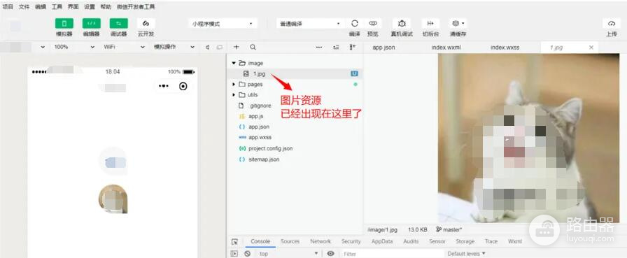Open 云开发 cloud development

[146, 23]
